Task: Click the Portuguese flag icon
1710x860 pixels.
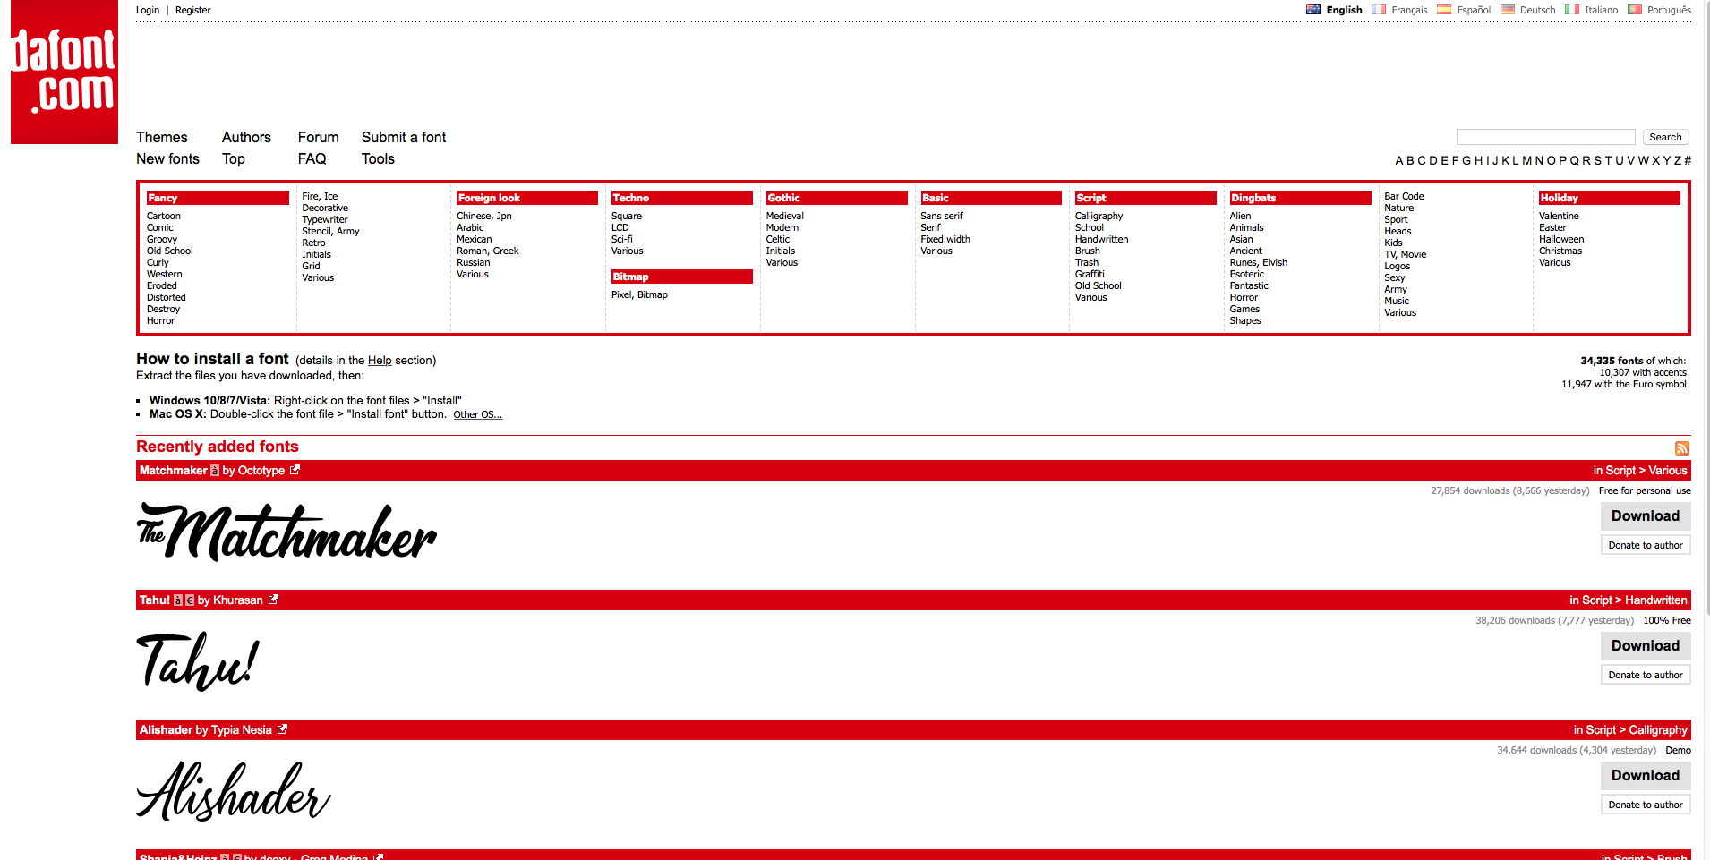Action: coord(1635,10)
